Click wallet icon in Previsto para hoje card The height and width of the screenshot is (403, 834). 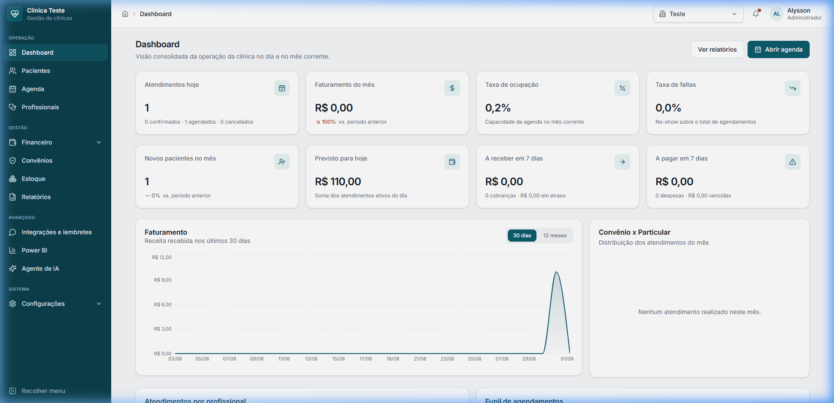point(452,162)
